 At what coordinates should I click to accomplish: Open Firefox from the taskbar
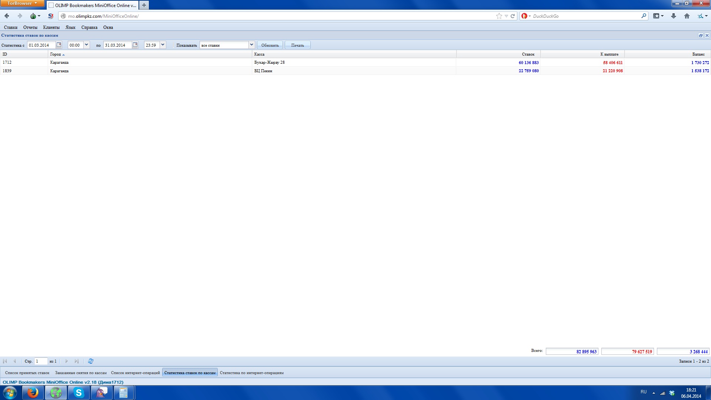click(x=33, y=393)
